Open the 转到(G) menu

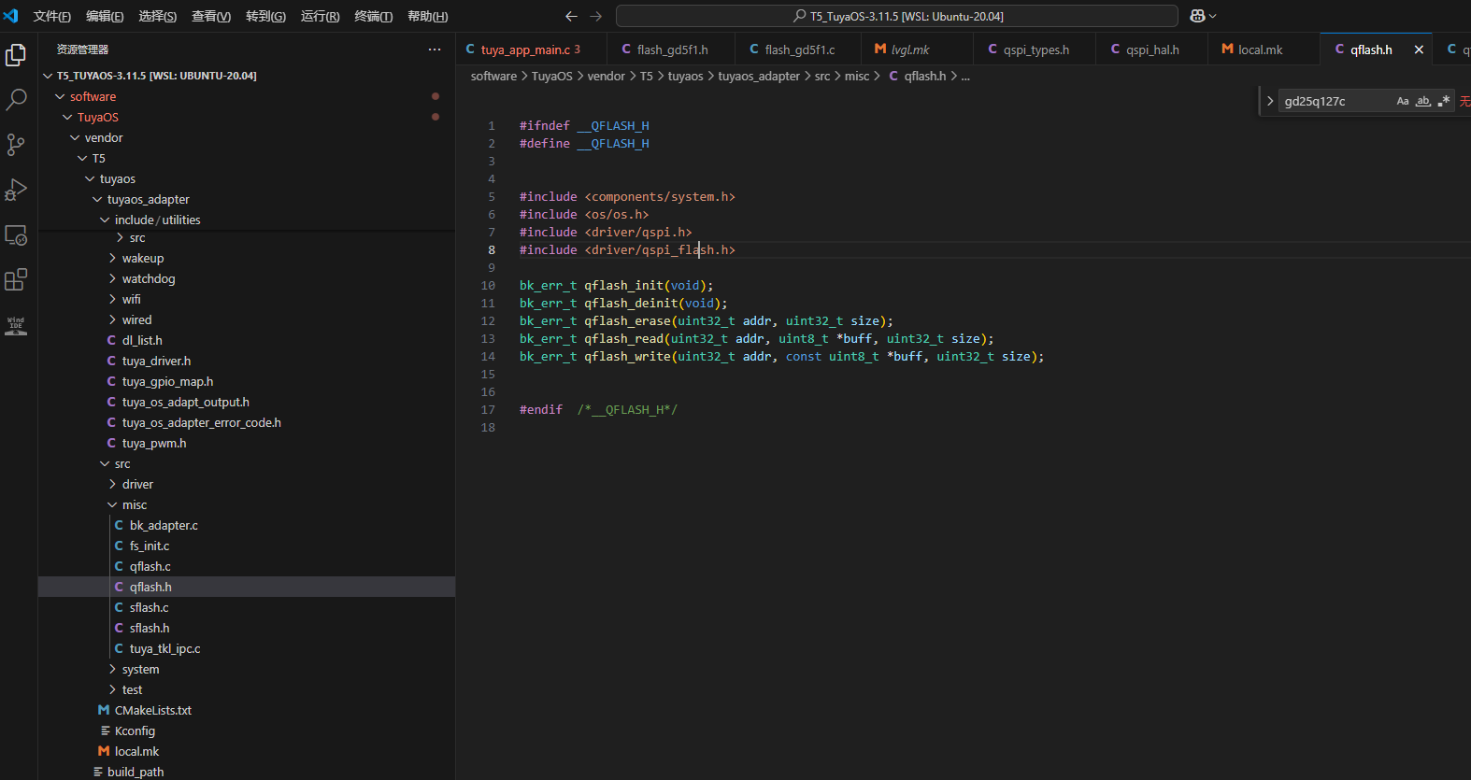(265, 16)
